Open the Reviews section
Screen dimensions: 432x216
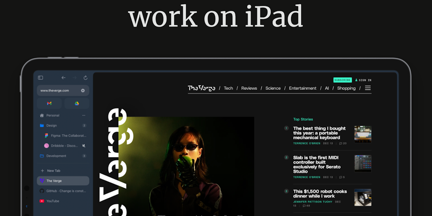coord(249,88)
